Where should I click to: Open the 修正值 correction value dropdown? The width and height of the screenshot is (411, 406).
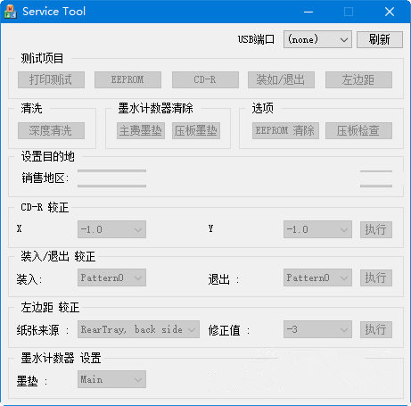click(317, 329)
